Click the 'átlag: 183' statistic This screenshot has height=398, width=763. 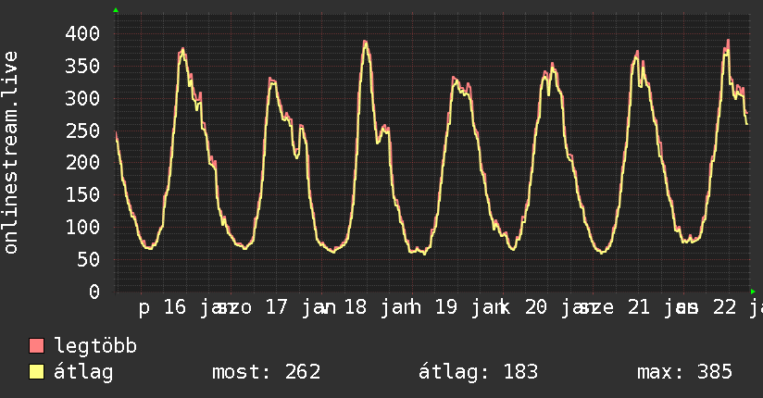click(x=479, y=372)
